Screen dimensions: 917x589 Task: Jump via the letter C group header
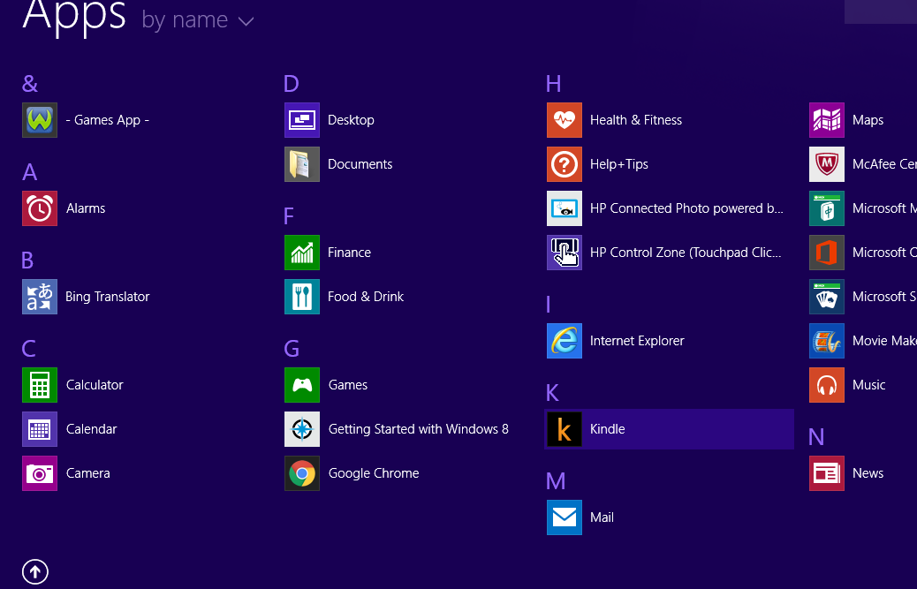tap(29, 349)
